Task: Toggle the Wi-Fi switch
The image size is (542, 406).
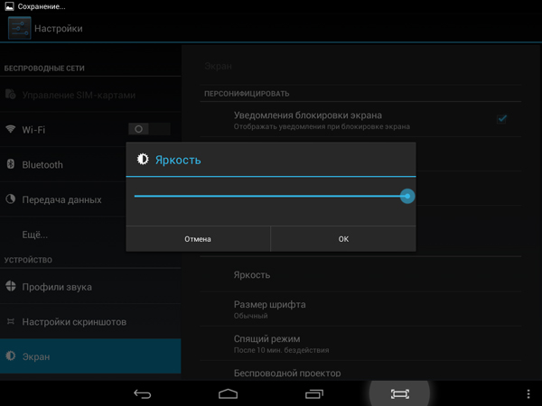Action: 148,129
